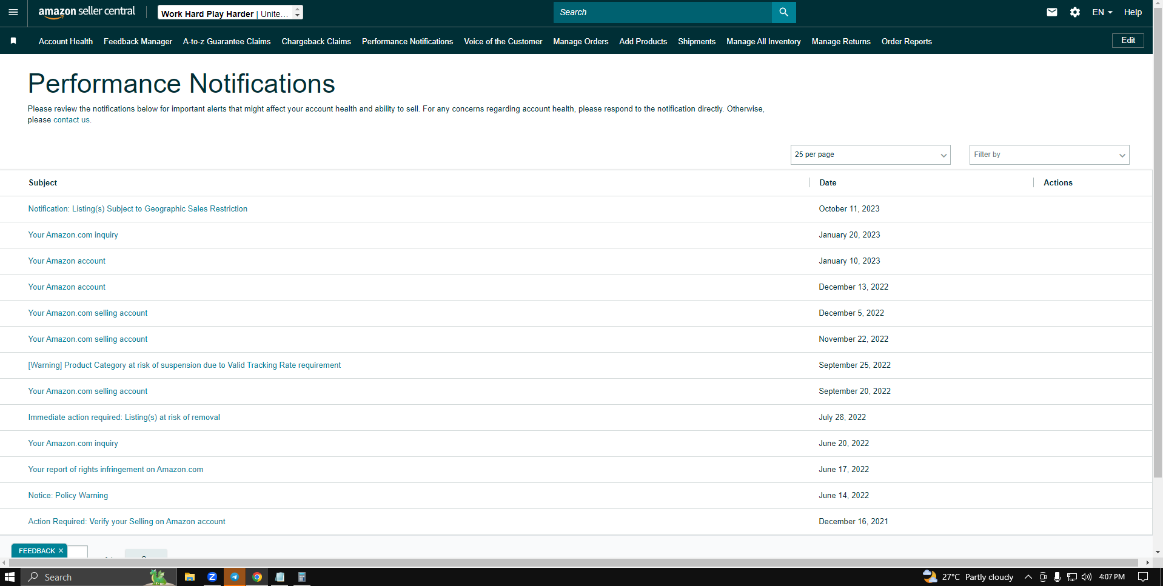Go to Chargeback Claims
1163x586 pixels.
pyautogui.click(x=316, y=41)
